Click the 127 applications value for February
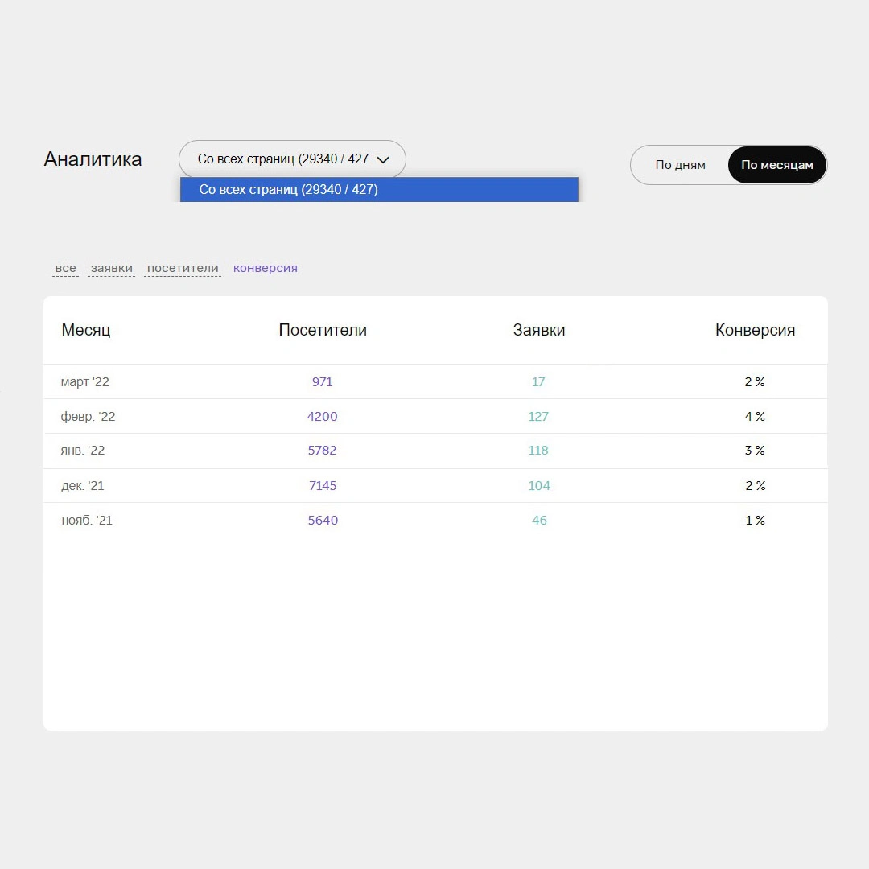The width and height of the screenshot is (869, 869). pyautogui.click(x=538, y=417)
